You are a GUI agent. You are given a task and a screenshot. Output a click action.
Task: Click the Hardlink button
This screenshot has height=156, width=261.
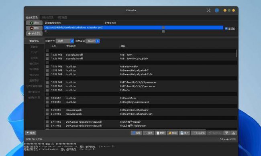pyautogui.click(x=215, y=133)
